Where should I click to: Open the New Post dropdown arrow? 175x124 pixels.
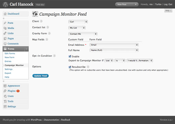tap(136, 4)
